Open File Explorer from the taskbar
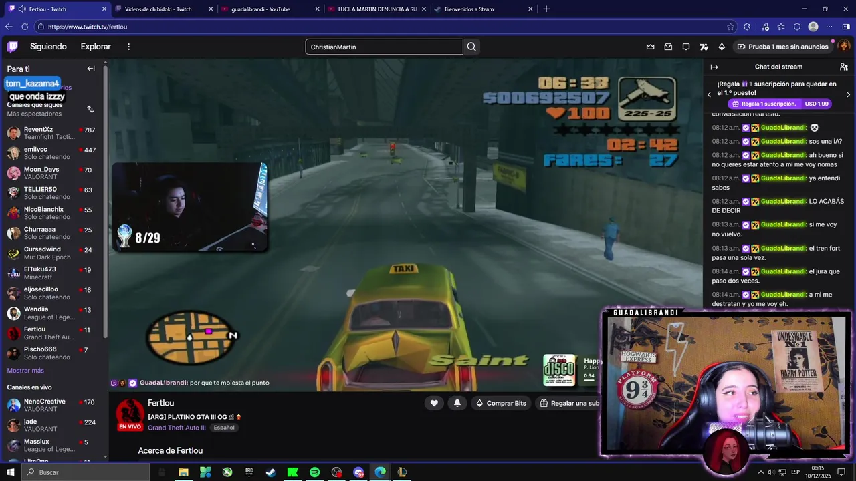This screenshot has height=481, width=856. 183,472
